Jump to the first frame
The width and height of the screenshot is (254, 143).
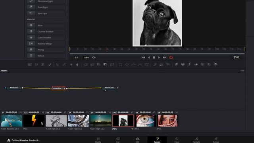tap(143, 58)
